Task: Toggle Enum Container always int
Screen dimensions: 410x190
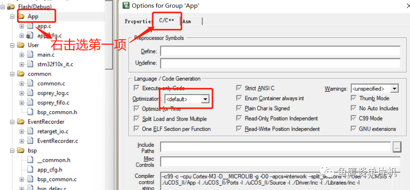Action: click(x=239, y=98)
